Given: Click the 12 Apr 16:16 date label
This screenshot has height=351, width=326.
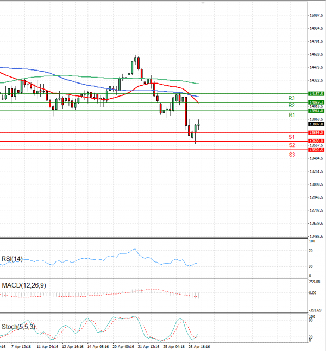Looking at the screenshot, I should pyautogui.click(x=73, y=347).
